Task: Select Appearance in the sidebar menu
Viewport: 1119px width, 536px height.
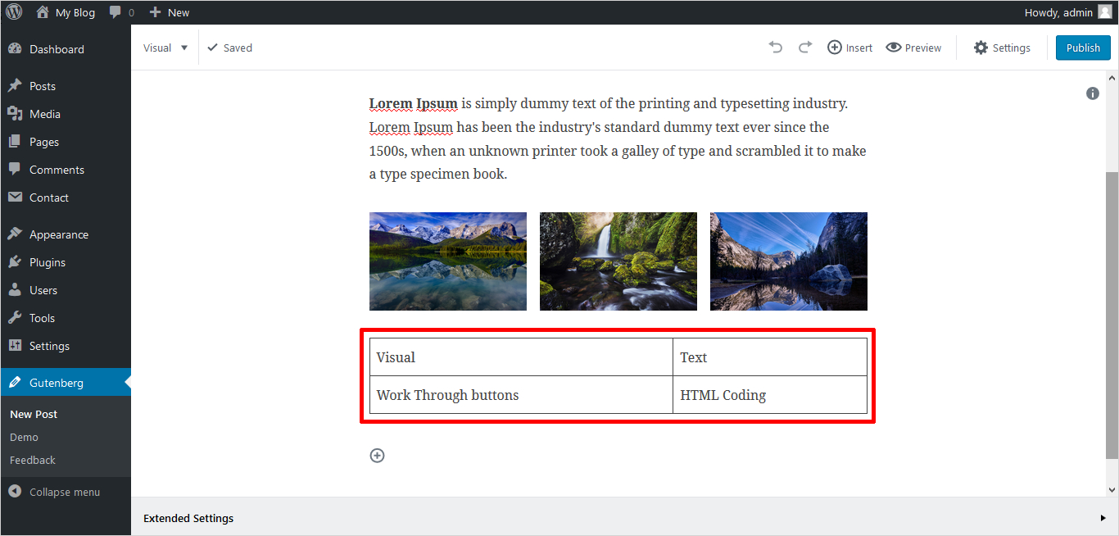Action: click(58, 234)
